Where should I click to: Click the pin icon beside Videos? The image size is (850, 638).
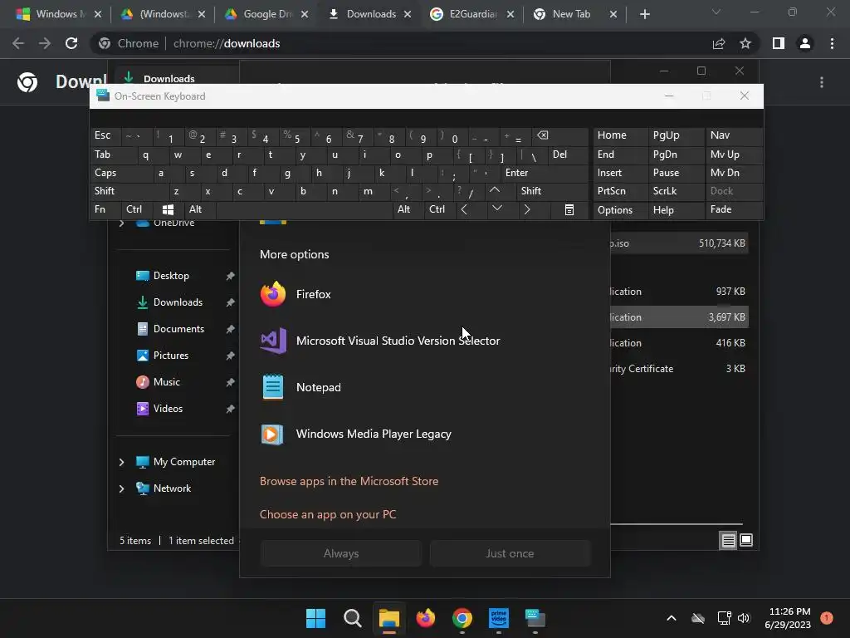[231, 409]
